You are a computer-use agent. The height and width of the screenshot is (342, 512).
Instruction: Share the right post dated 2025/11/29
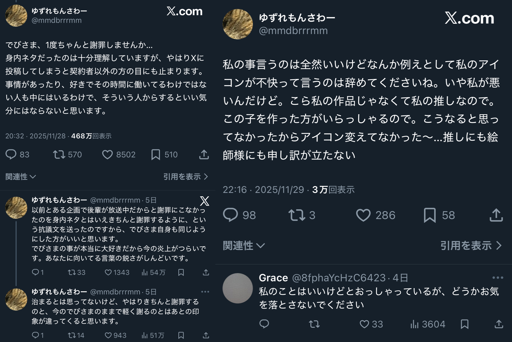pos(496,215)
